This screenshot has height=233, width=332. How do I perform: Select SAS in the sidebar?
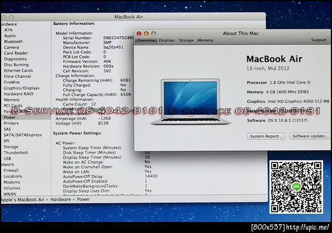pos(7,129)
